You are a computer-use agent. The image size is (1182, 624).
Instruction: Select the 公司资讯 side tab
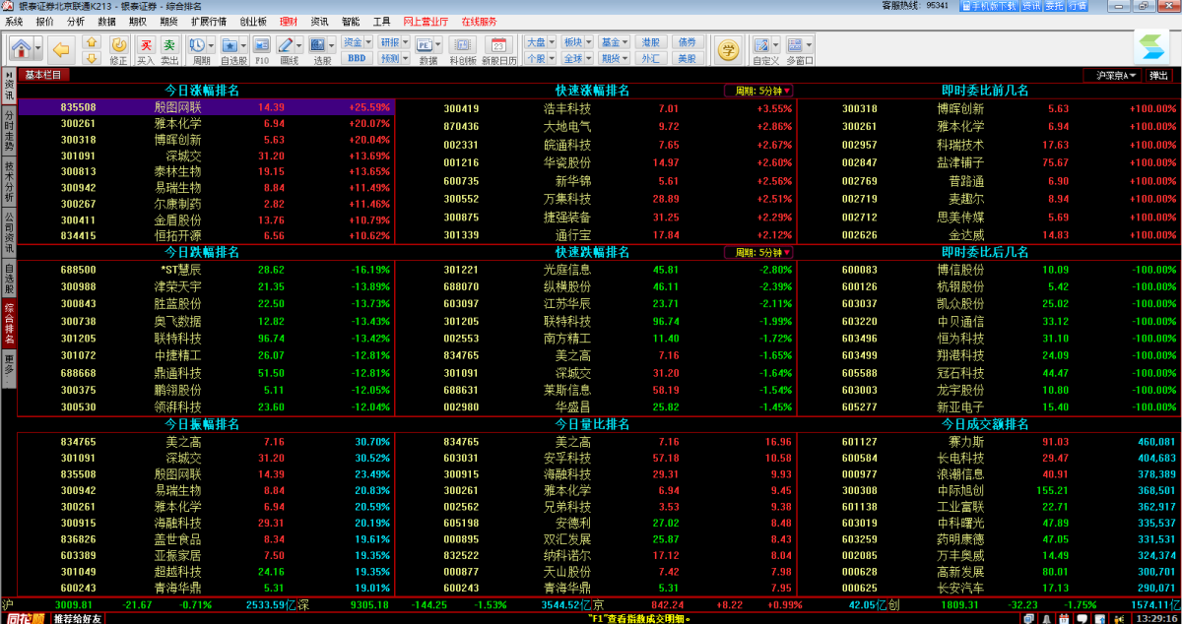[x=9, y=232]
